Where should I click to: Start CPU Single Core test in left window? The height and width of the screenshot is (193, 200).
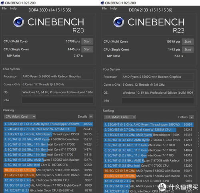[87, 49]
